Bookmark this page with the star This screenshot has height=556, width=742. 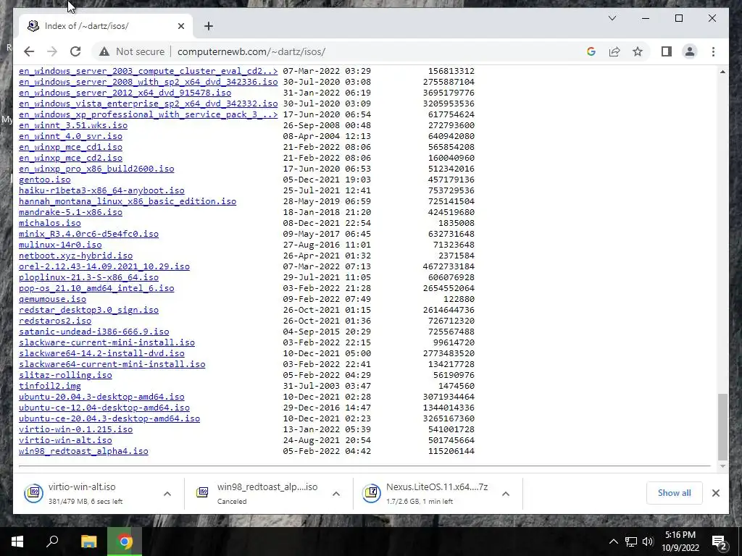pos(638,51)
